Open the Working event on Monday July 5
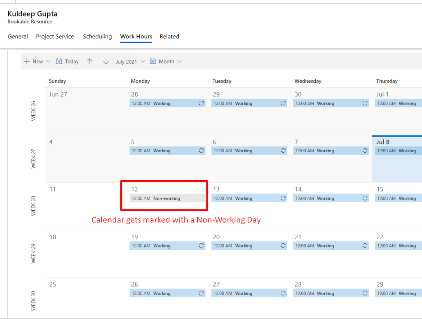The image size is (422, 319). 163,151
